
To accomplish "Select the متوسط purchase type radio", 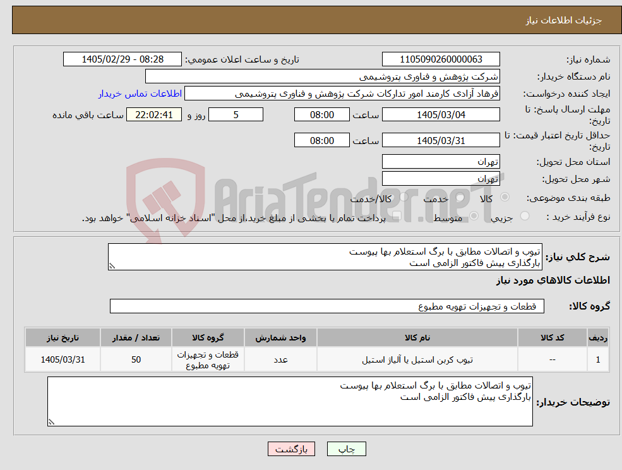I will tap(474, 216).
